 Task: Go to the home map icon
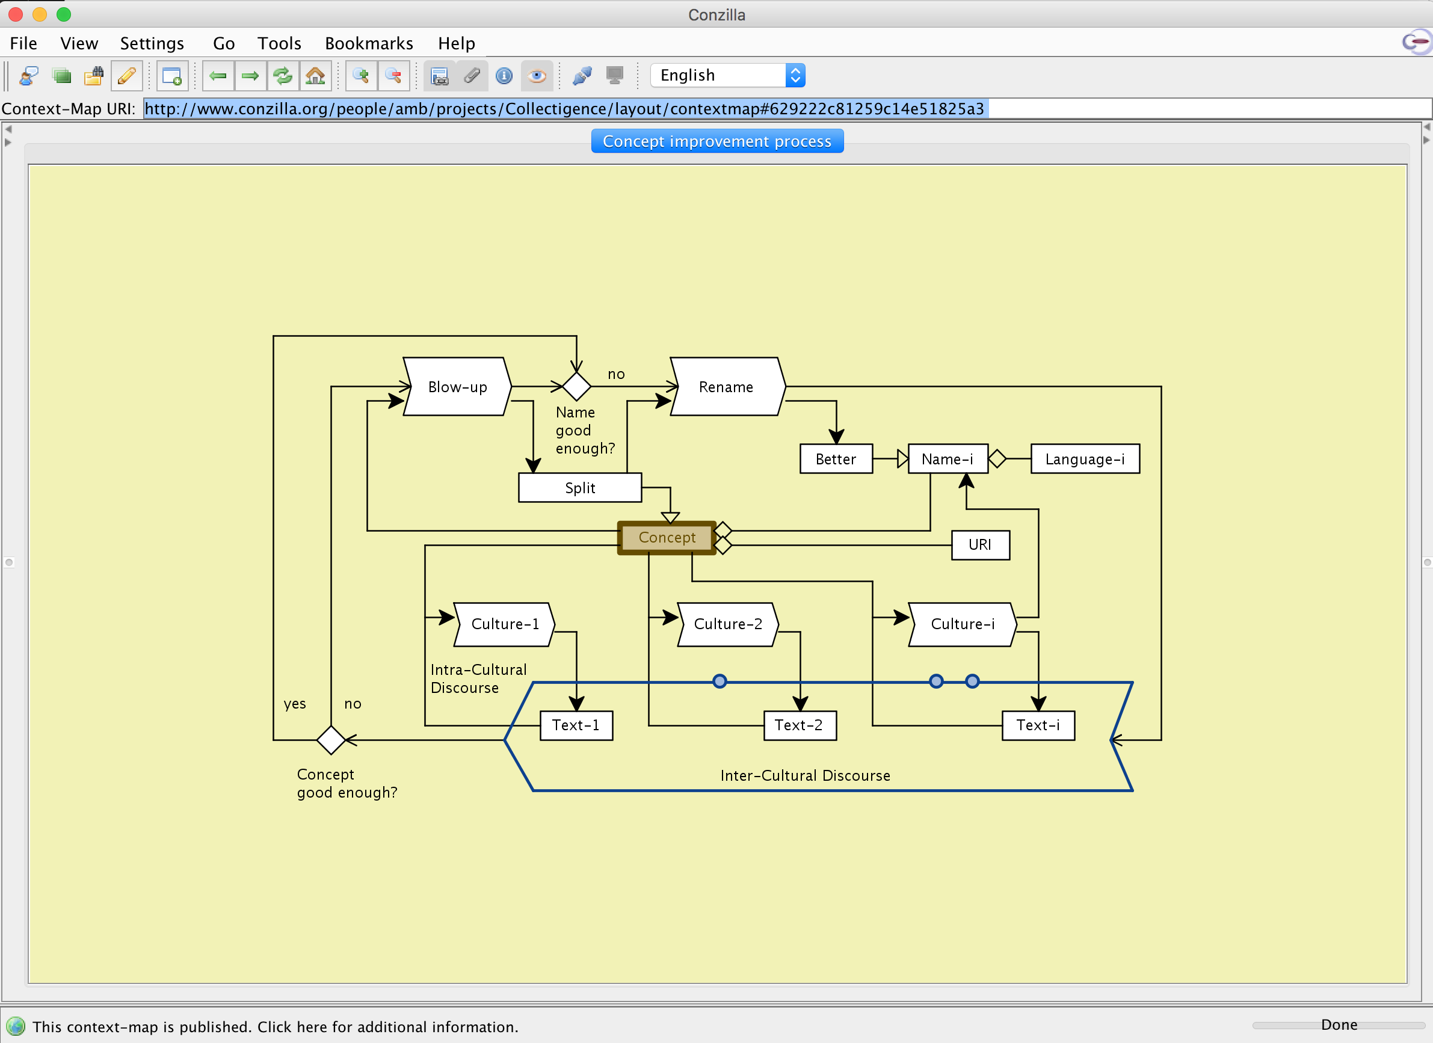(x=315, y=76)
